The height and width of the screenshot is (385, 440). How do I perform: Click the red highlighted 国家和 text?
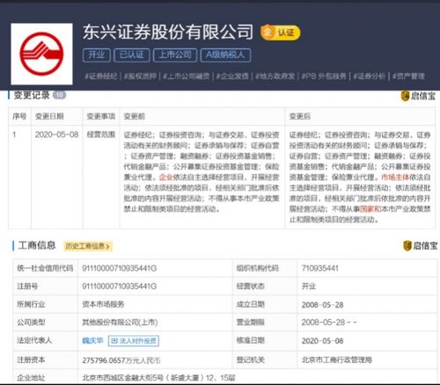point(370,209)
